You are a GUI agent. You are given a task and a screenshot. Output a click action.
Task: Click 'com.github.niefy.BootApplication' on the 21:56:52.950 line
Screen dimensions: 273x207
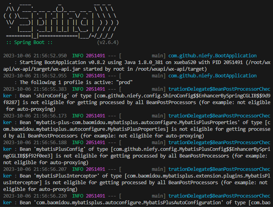point(212,56)
